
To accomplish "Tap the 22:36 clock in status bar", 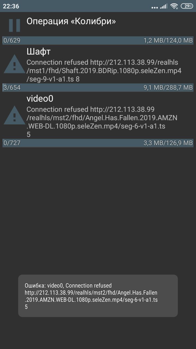I will pos(11,6).
